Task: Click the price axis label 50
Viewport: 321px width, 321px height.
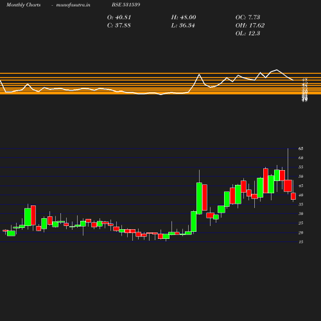Action: (300, 177)
